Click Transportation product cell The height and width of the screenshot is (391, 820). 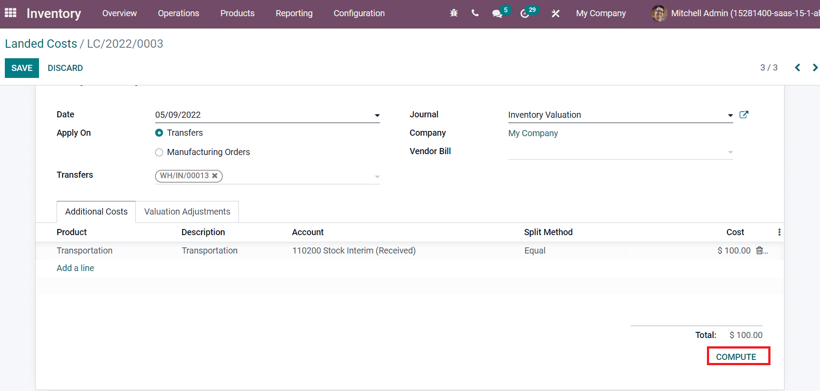click(85, 250)
